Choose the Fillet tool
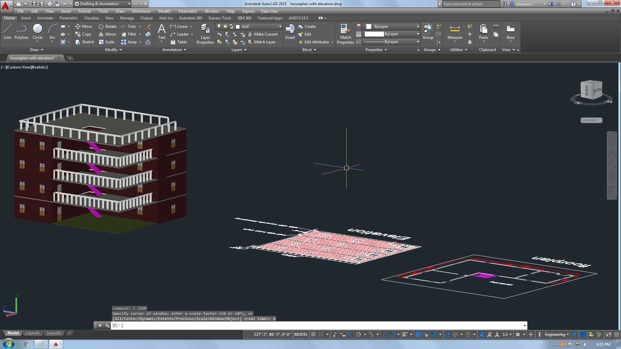This screenshot has height=349, width=621. (128, 34)
